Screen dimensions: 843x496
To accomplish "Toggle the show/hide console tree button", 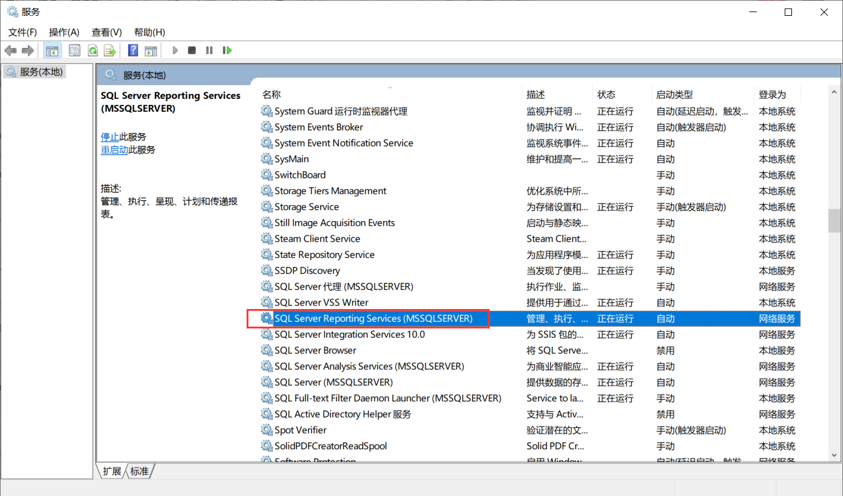I will click(52, 50).
